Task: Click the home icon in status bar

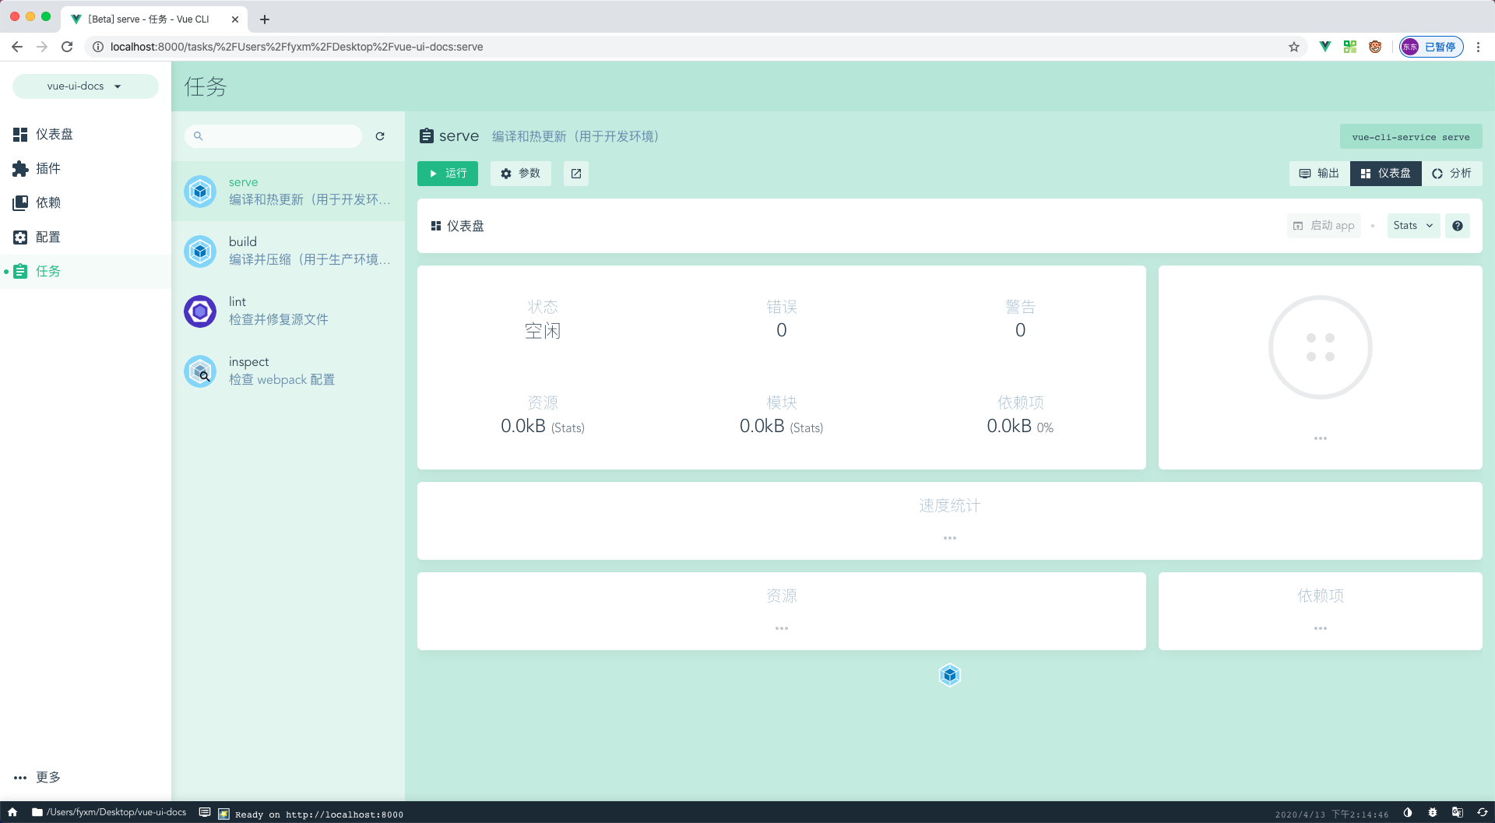Action: click(12, 812)
